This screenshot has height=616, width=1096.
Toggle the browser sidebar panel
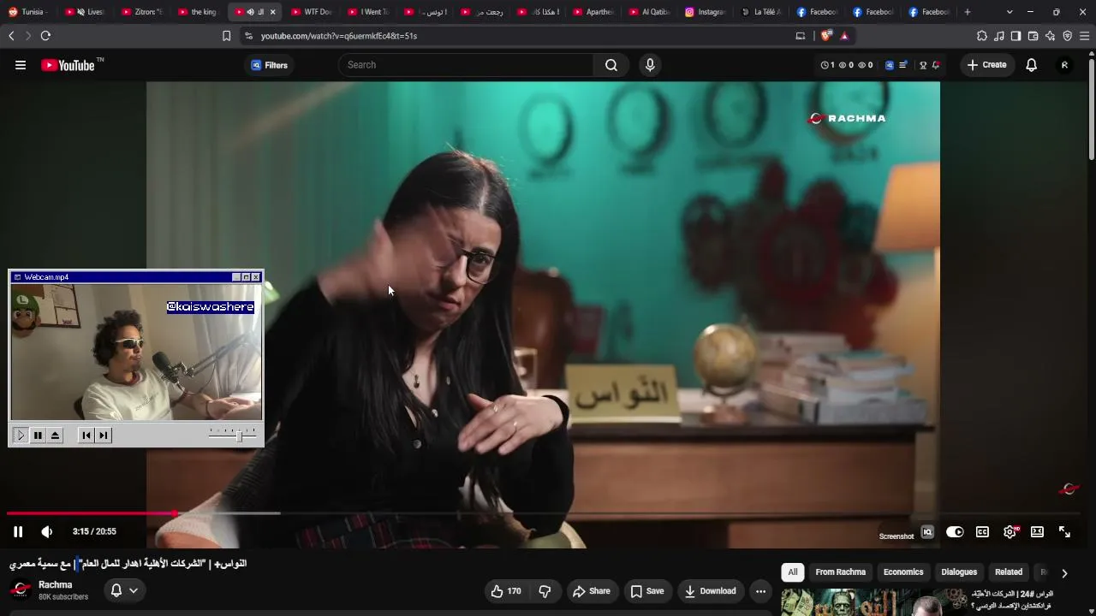1016,36
